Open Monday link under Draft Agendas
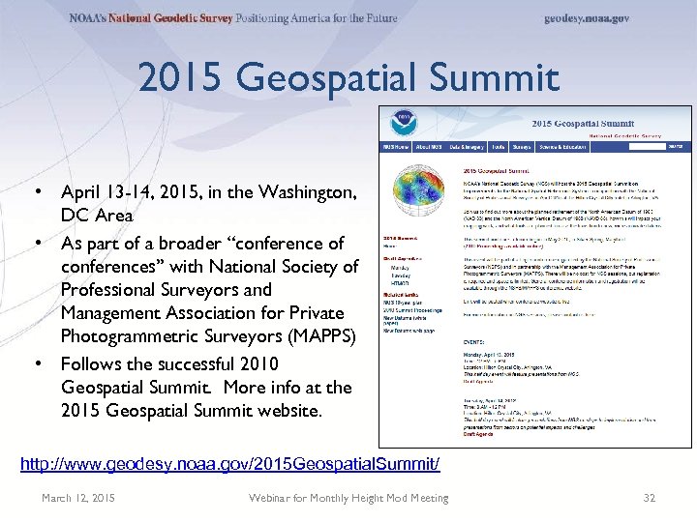697x522 pixels. coord(400,268)
